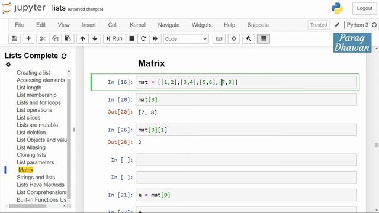Click the Logout button
The width and height of the screenshot is (379, 213).
pos(365,8)
